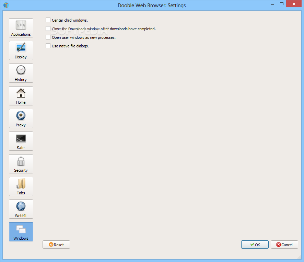
Task: Go to Home page settings
Action: coord(21,96)
